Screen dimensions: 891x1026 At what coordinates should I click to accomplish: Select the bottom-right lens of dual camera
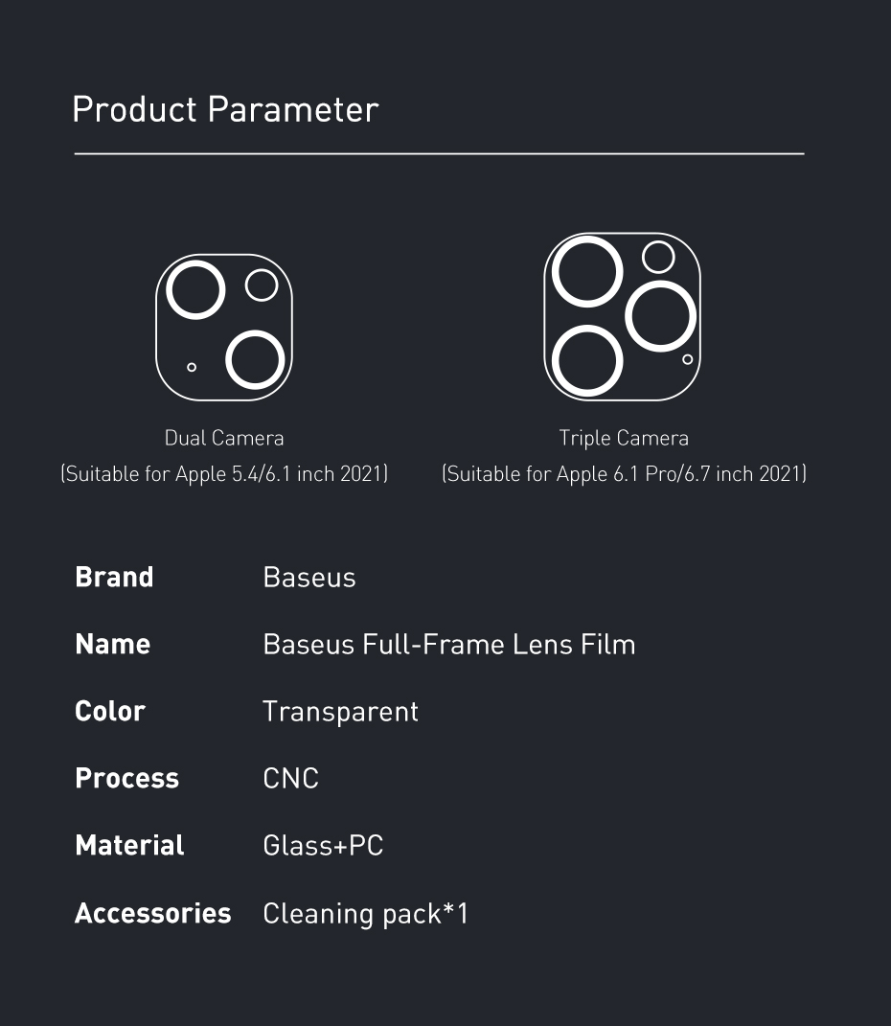255,360
